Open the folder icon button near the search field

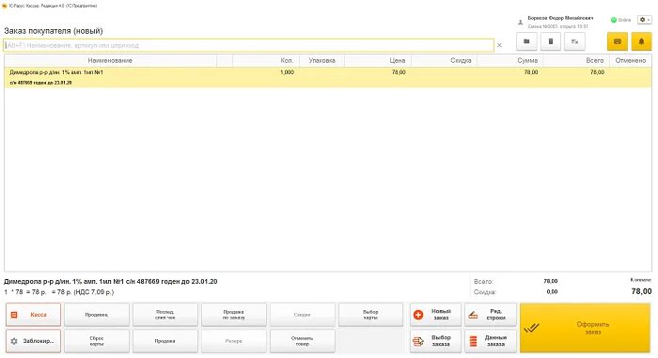[x=526, y=41]
